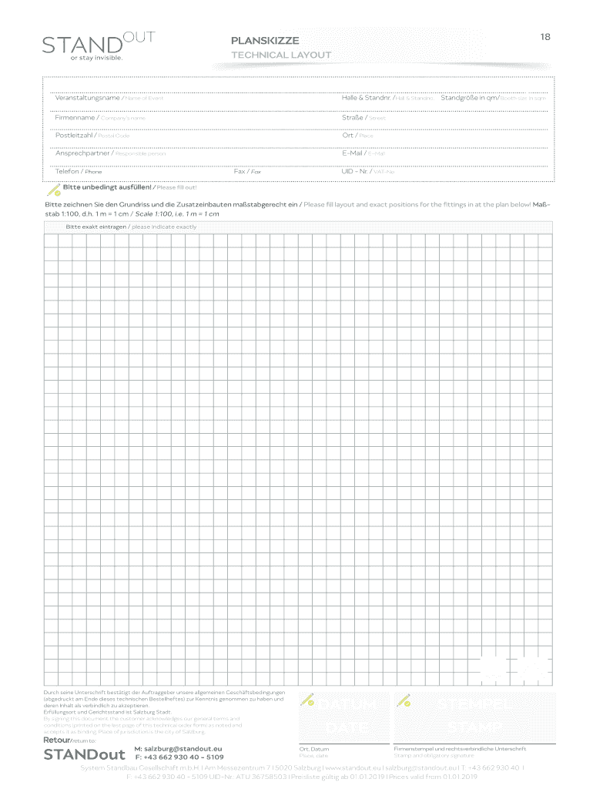The height and width of the screenshot is (789, 593).
Task: Click the PLANSKIZZE heading
Action: [265, 41]
